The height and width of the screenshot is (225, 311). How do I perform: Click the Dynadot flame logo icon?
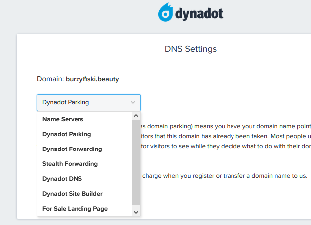(x=165, y=13)
